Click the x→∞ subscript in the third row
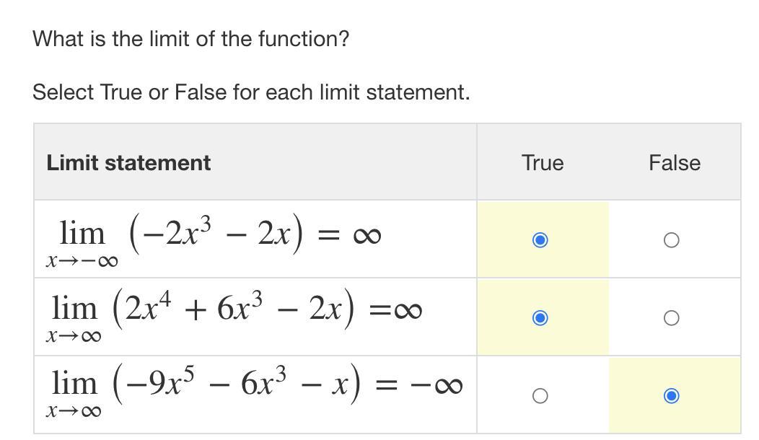759x440 pixels. [x=74, y=411]
